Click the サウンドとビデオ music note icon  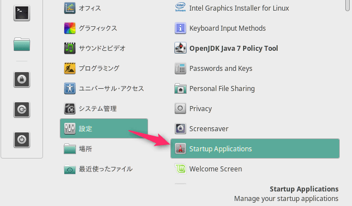coord(70,48)
